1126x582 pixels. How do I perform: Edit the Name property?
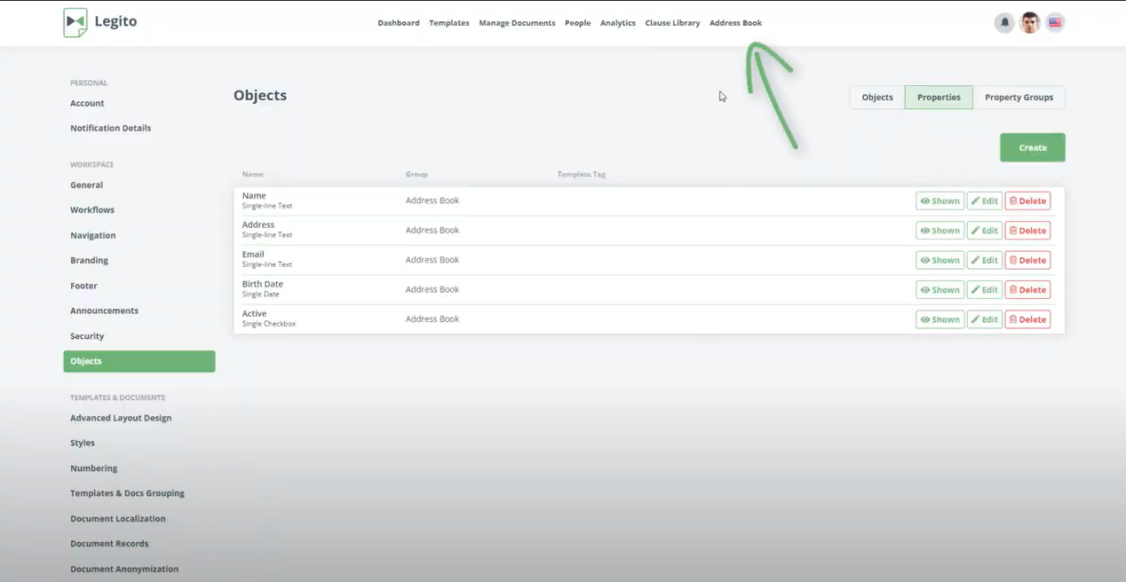pos(984,201)
